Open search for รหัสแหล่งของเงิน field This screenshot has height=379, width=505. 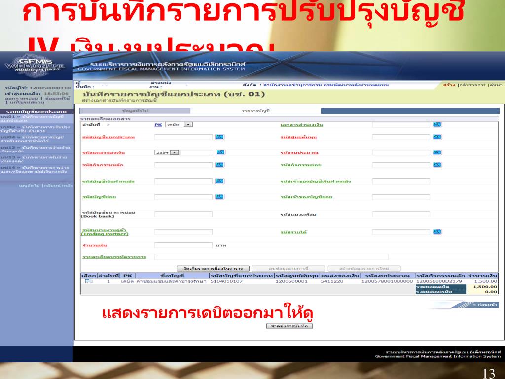click(x=220, y=152)
